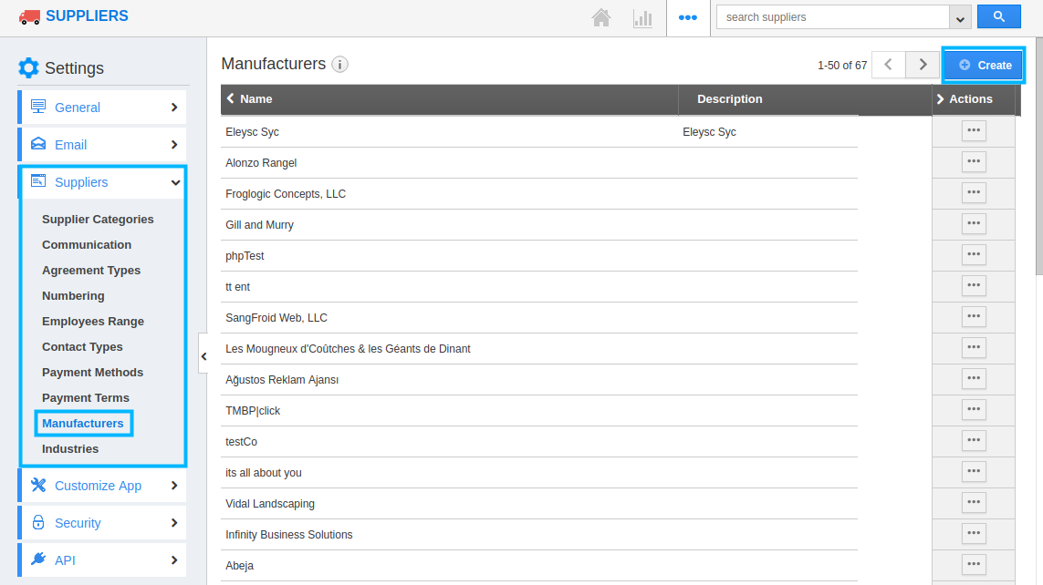Expand the General settings section
This screenshot has width=1043, height=585.
pyautogui.click(x=102, y=108)
